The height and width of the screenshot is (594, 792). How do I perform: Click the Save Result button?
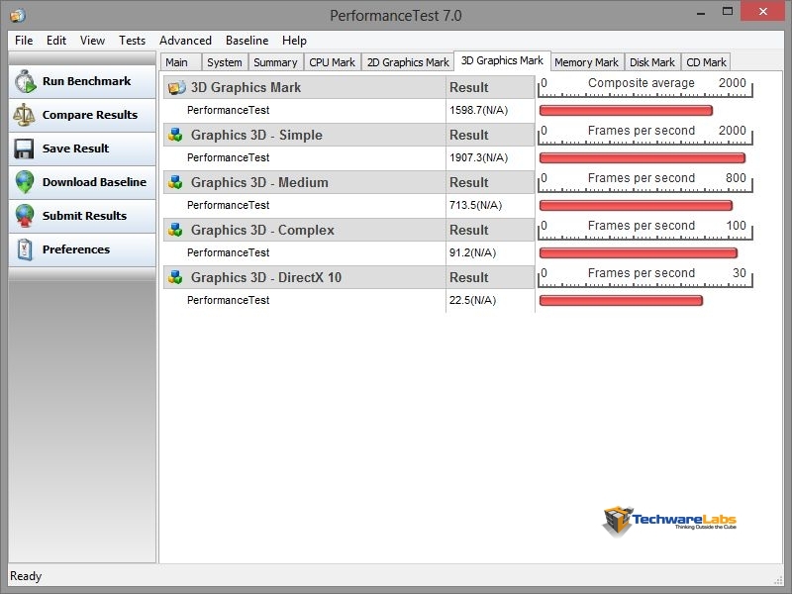click(82, 149)
